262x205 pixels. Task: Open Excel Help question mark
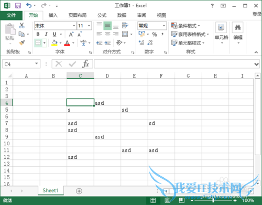(212, 6)
